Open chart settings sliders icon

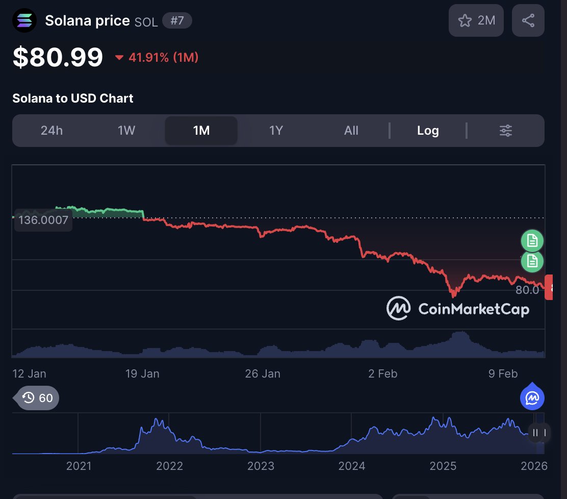pyautogui.click(x=505, y=131)
